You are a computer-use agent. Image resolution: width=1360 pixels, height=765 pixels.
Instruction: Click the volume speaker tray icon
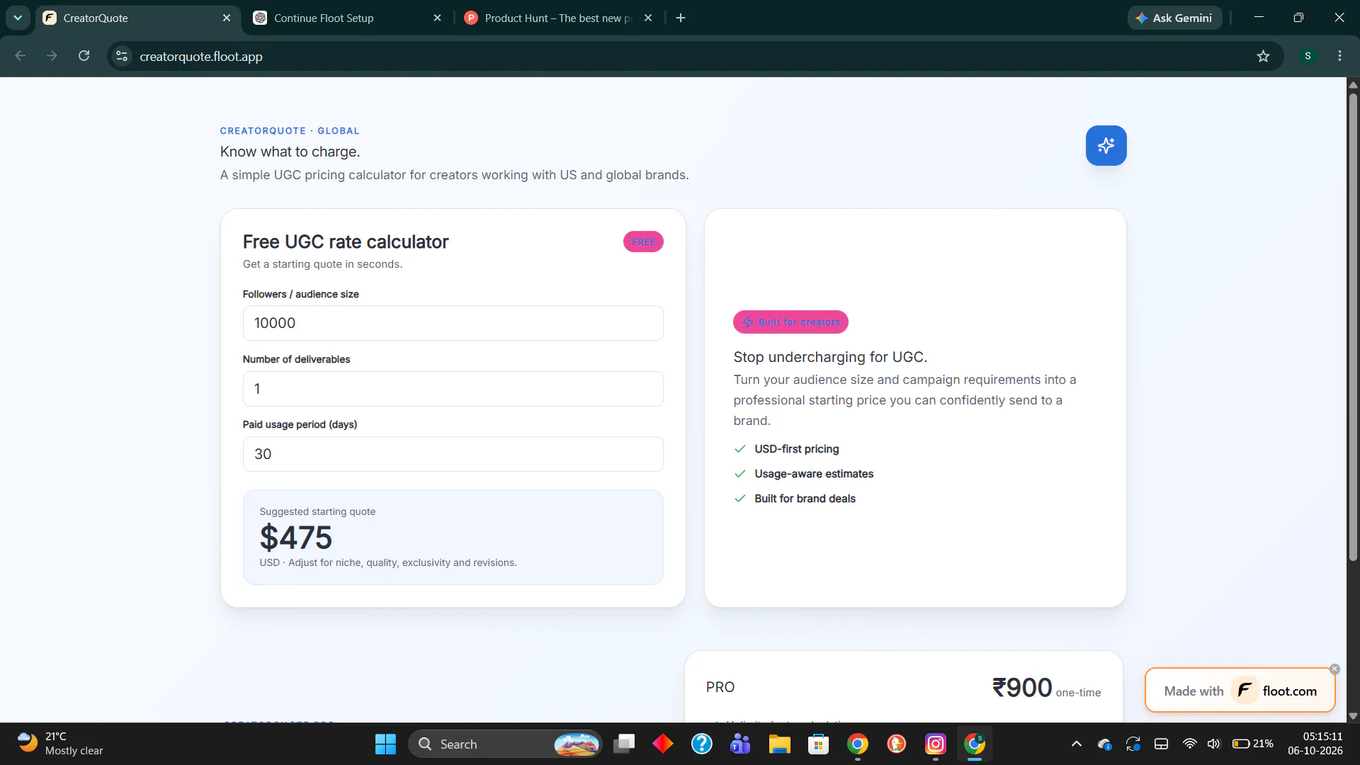click(1214, 744)
